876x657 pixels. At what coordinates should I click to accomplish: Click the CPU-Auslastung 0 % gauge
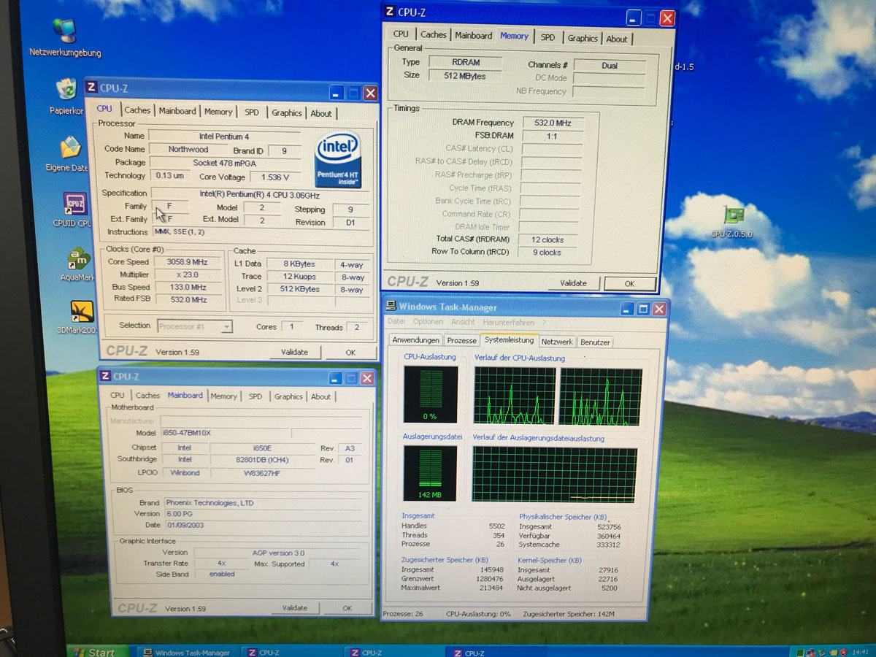(x=431, y=394)
